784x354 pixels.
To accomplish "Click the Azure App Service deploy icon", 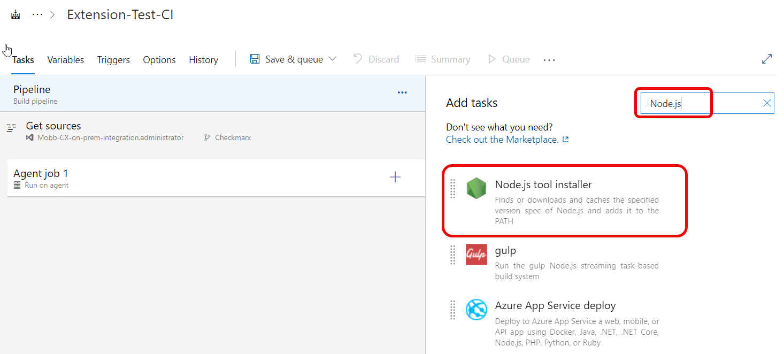I will (x=476, y=310).
